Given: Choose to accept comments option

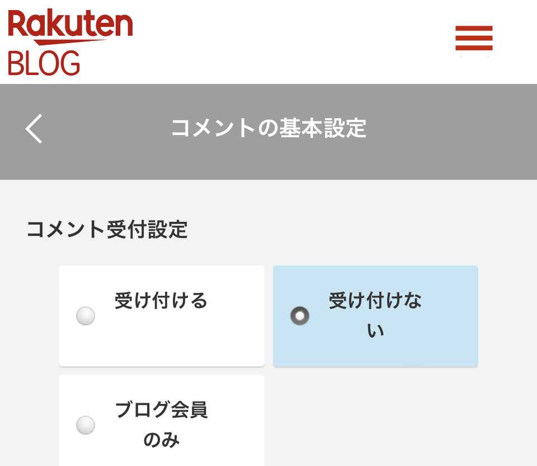Looking at the screenshot, I should (x=86, y=316).
